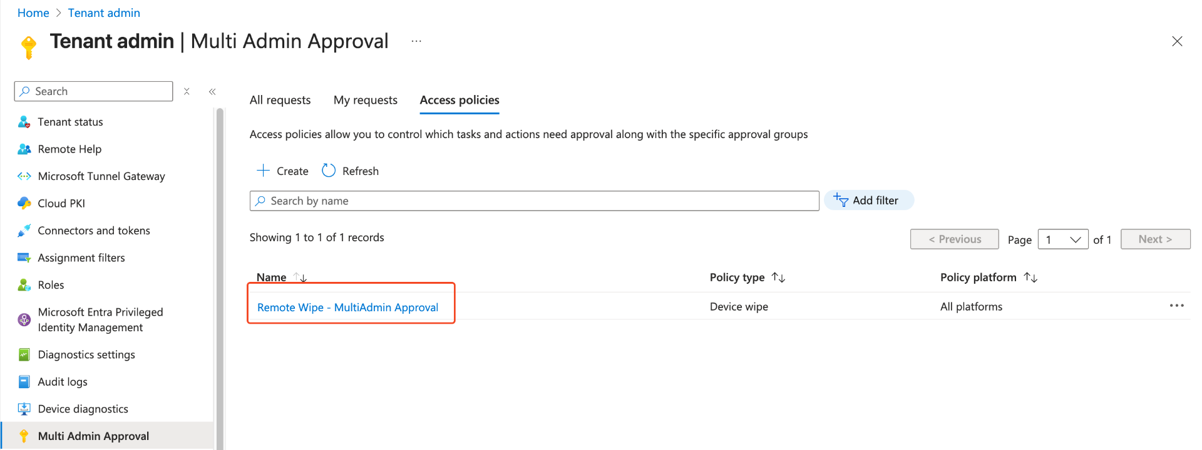Image resolution: width=1202 pixels, height=450 pixels.
Task: Click the Tenant status sidebar icon
Action: [x=24, y=122]
